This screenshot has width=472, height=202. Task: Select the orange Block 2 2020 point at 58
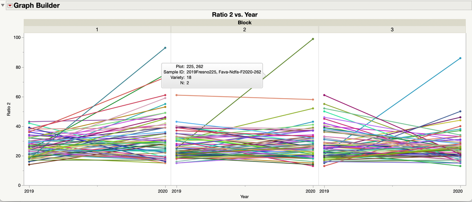pos(313,100)
